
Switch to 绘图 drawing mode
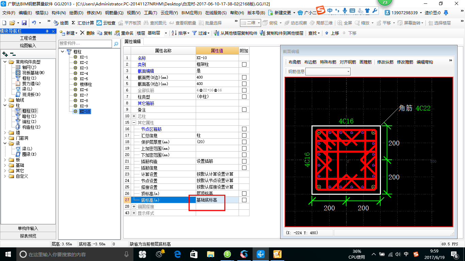coord(61,23)
